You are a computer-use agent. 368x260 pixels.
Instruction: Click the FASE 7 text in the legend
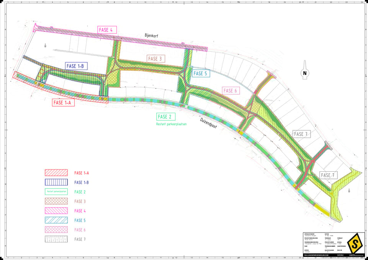(x=80, y=239)
